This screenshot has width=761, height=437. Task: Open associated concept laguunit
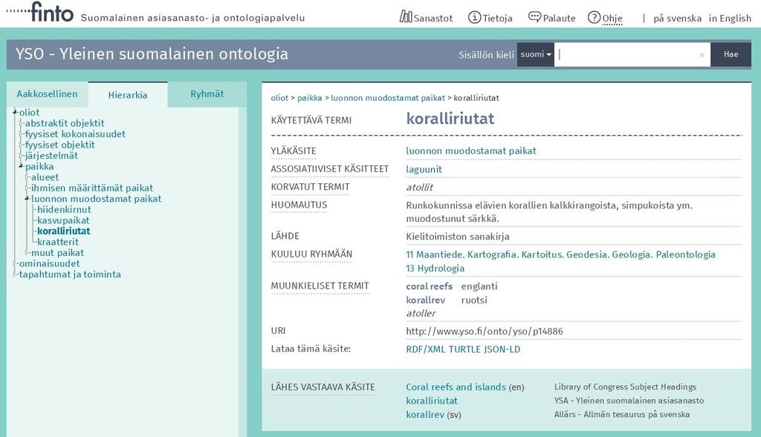(424, 170)
